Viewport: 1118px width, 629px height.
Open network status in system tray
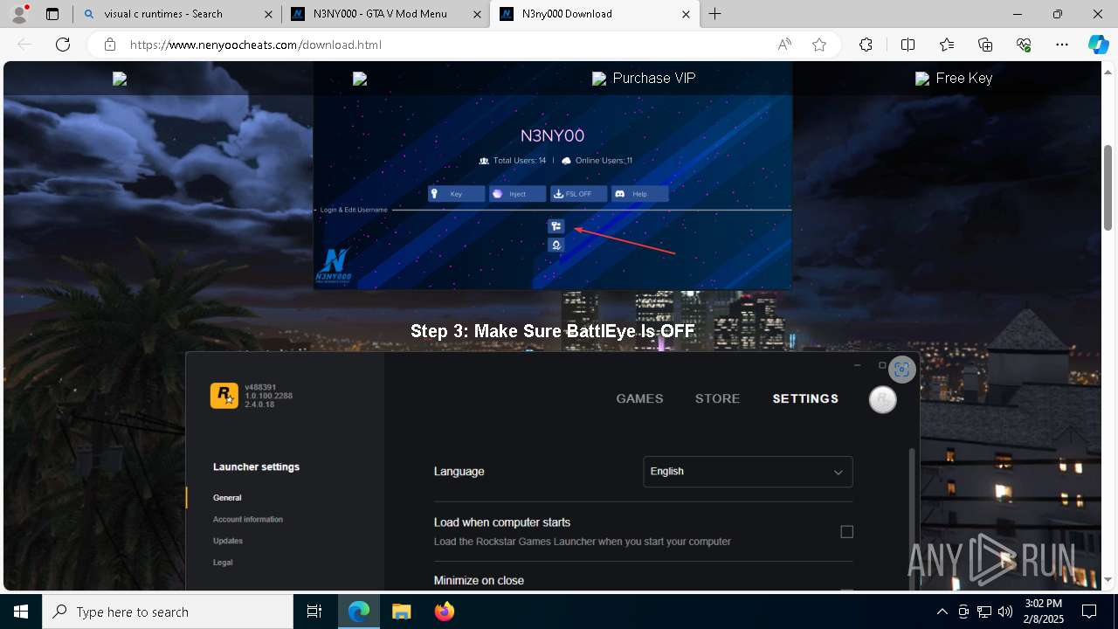click(984, 612)
